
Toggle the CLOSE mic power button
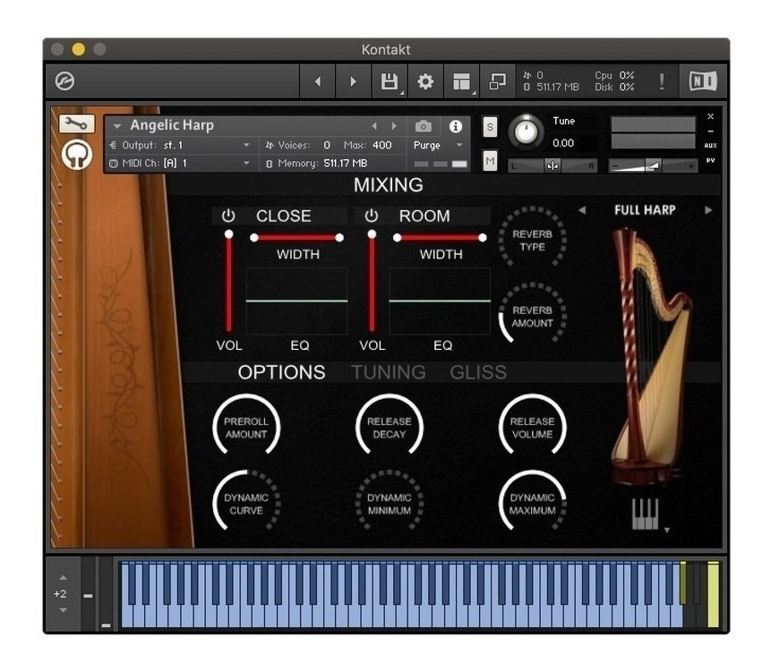(x=228, y=216)
